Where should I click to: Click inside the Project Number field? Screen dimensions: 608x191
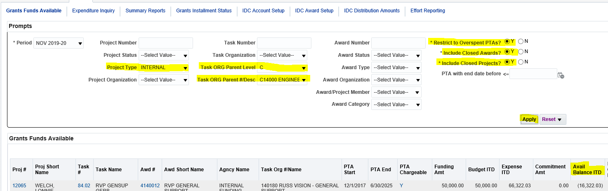point(166,43)
